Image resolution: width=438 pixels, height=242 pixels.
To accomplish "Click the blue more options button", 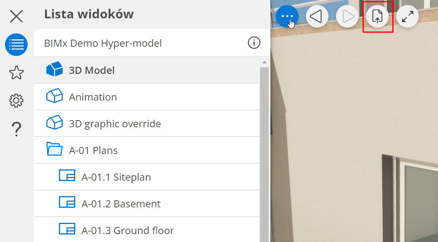I will (287, 17).
